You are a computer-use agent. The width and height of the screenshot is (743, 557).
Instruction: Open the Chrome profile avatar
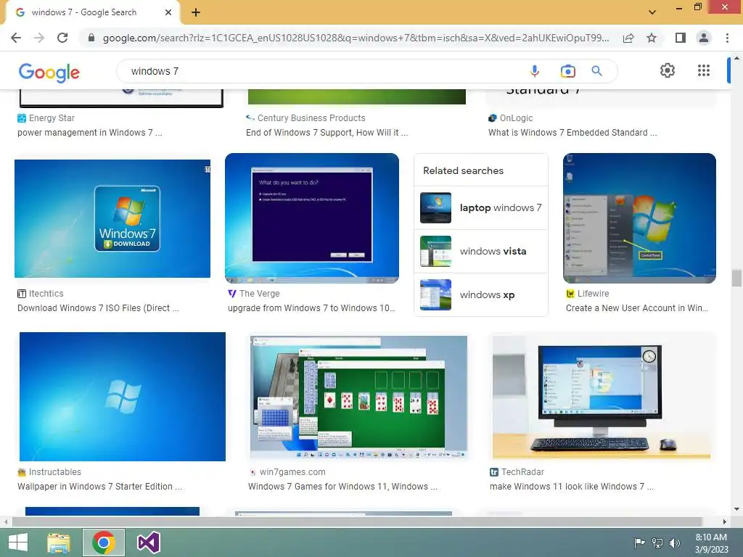(704, 38)
